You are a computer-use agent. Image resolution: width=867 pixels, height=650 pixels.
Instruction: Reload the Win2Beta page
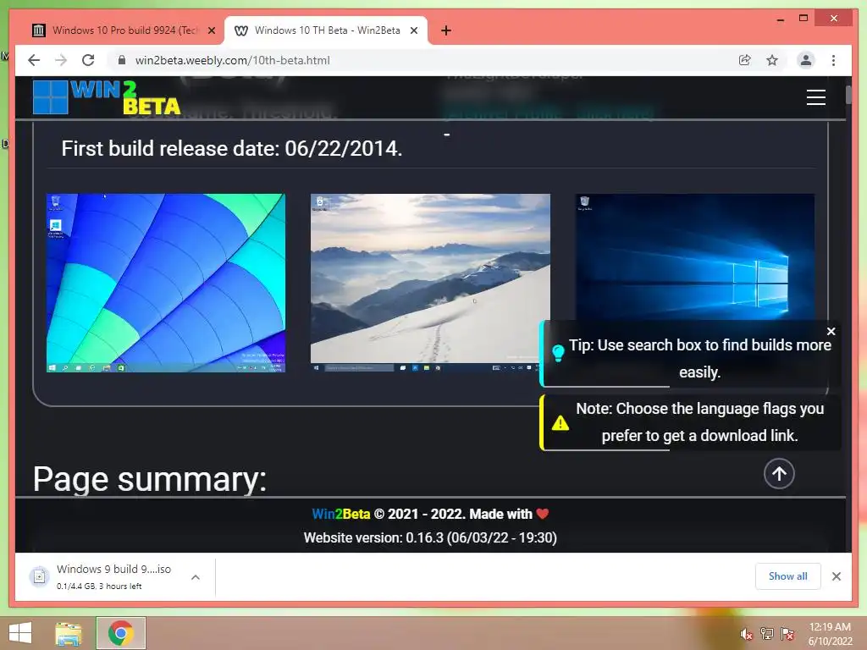pyautogui.click(x=88, y=60)
